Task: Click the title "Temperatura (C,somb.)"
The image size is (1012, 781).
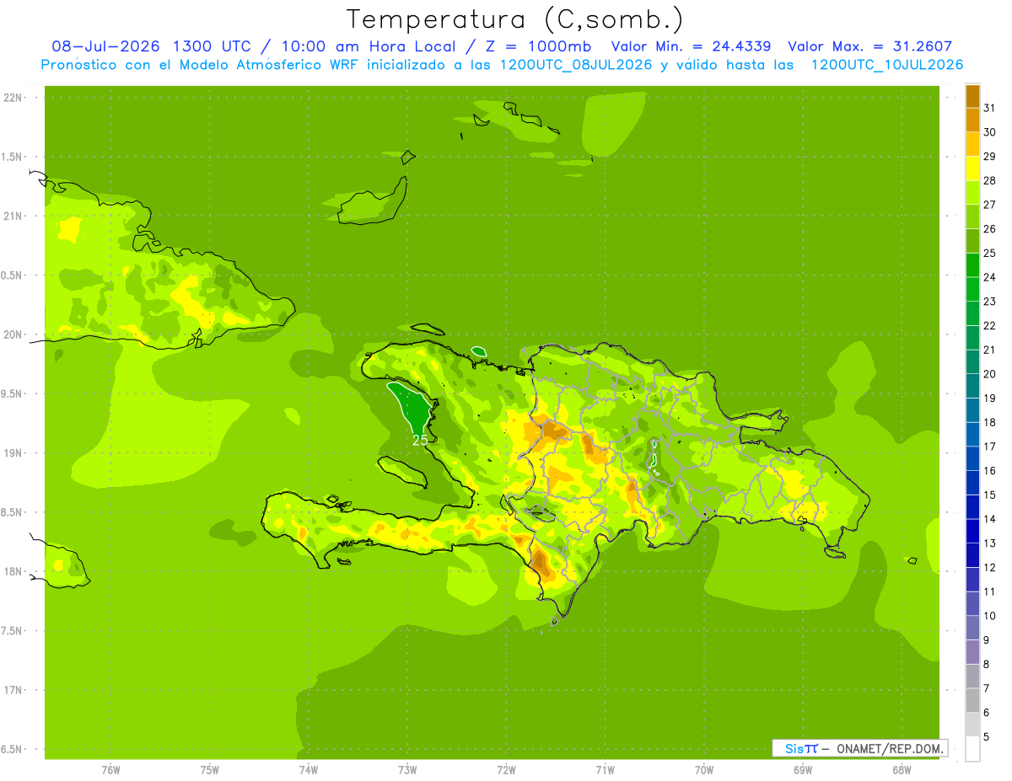Action: pyautogui.click(x=514, y=19)
